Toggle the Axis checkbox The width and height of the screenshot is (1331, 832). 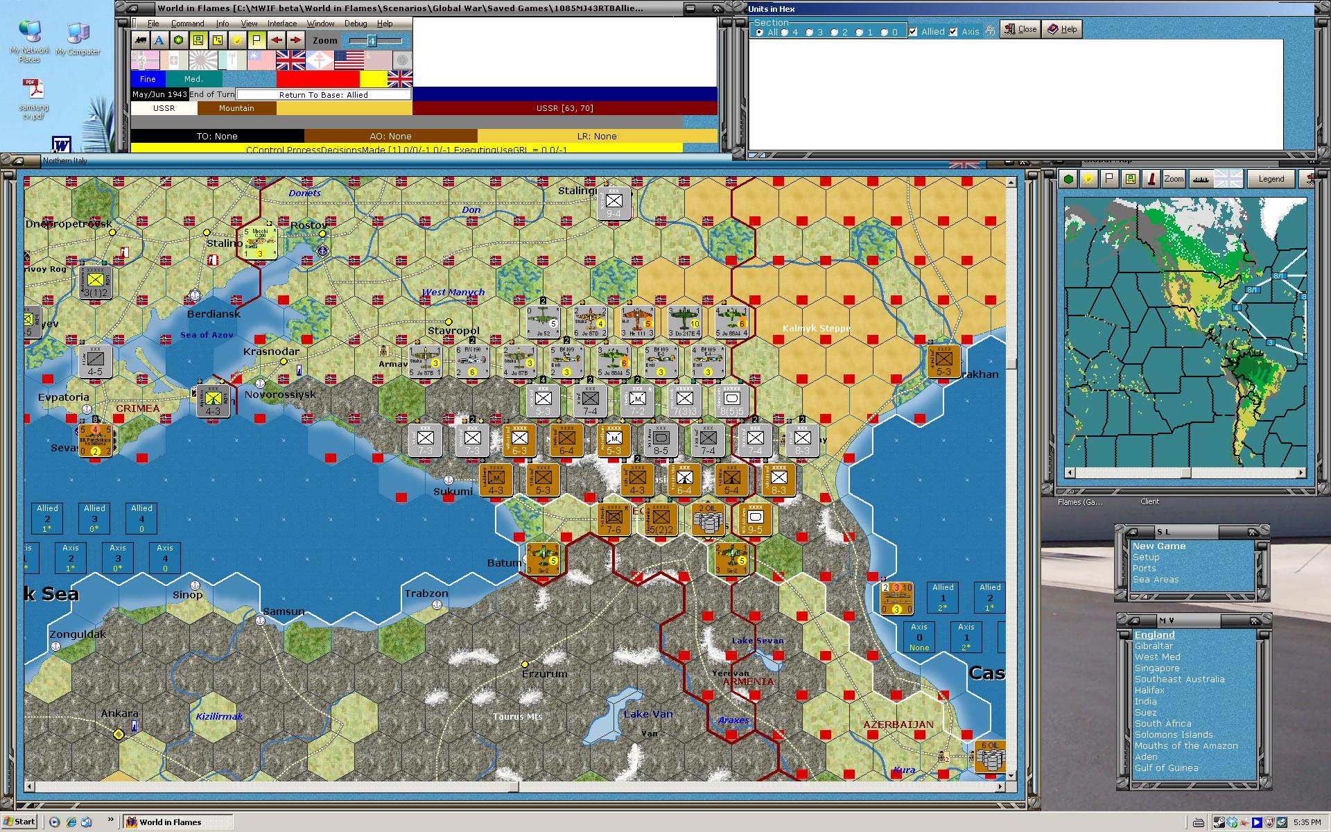pos(953,31)
